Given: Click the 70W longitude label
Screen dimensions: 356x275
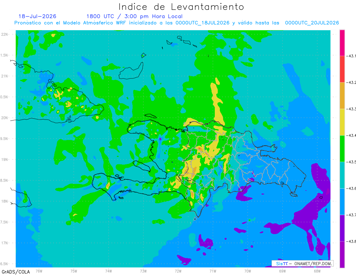Looking at the screenshot, I should coord(247,271).
